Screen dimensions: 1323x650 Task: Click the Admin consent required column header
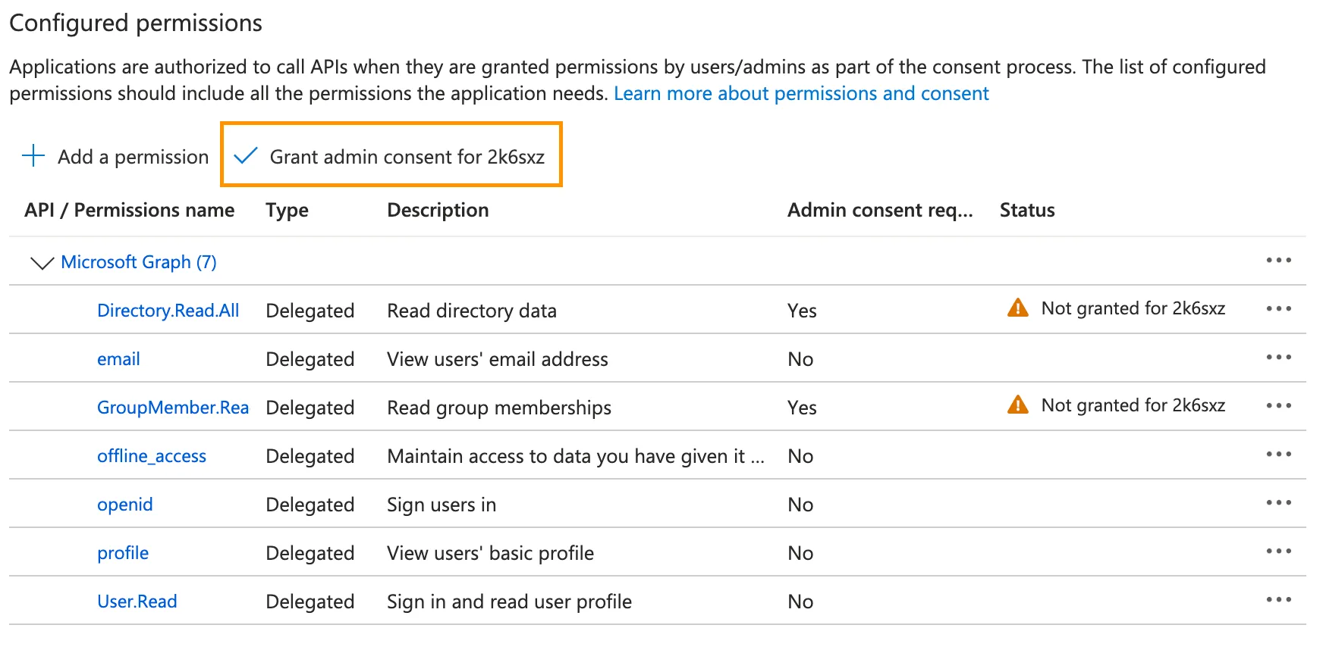(x=879, y=210)
